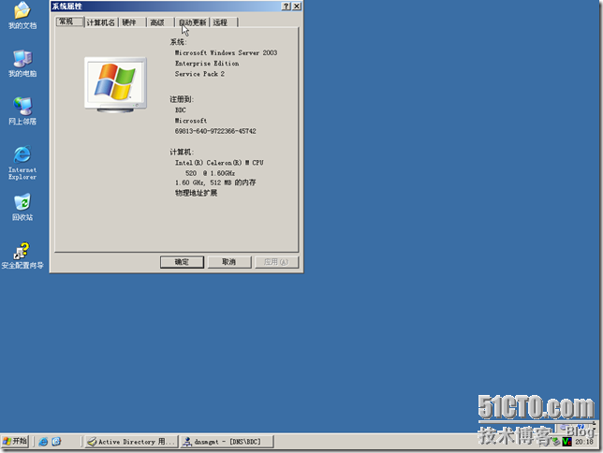Click the Service Pack 2 text
This screenshot has height=453, width=603.
(x=199, y=74)
